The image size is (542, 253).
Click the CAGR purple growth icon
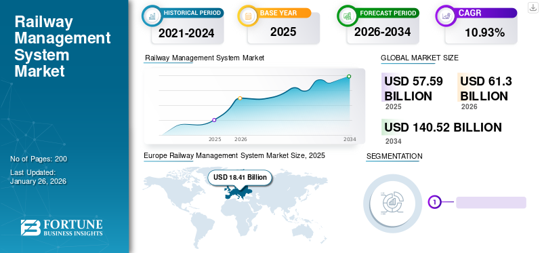446,16
